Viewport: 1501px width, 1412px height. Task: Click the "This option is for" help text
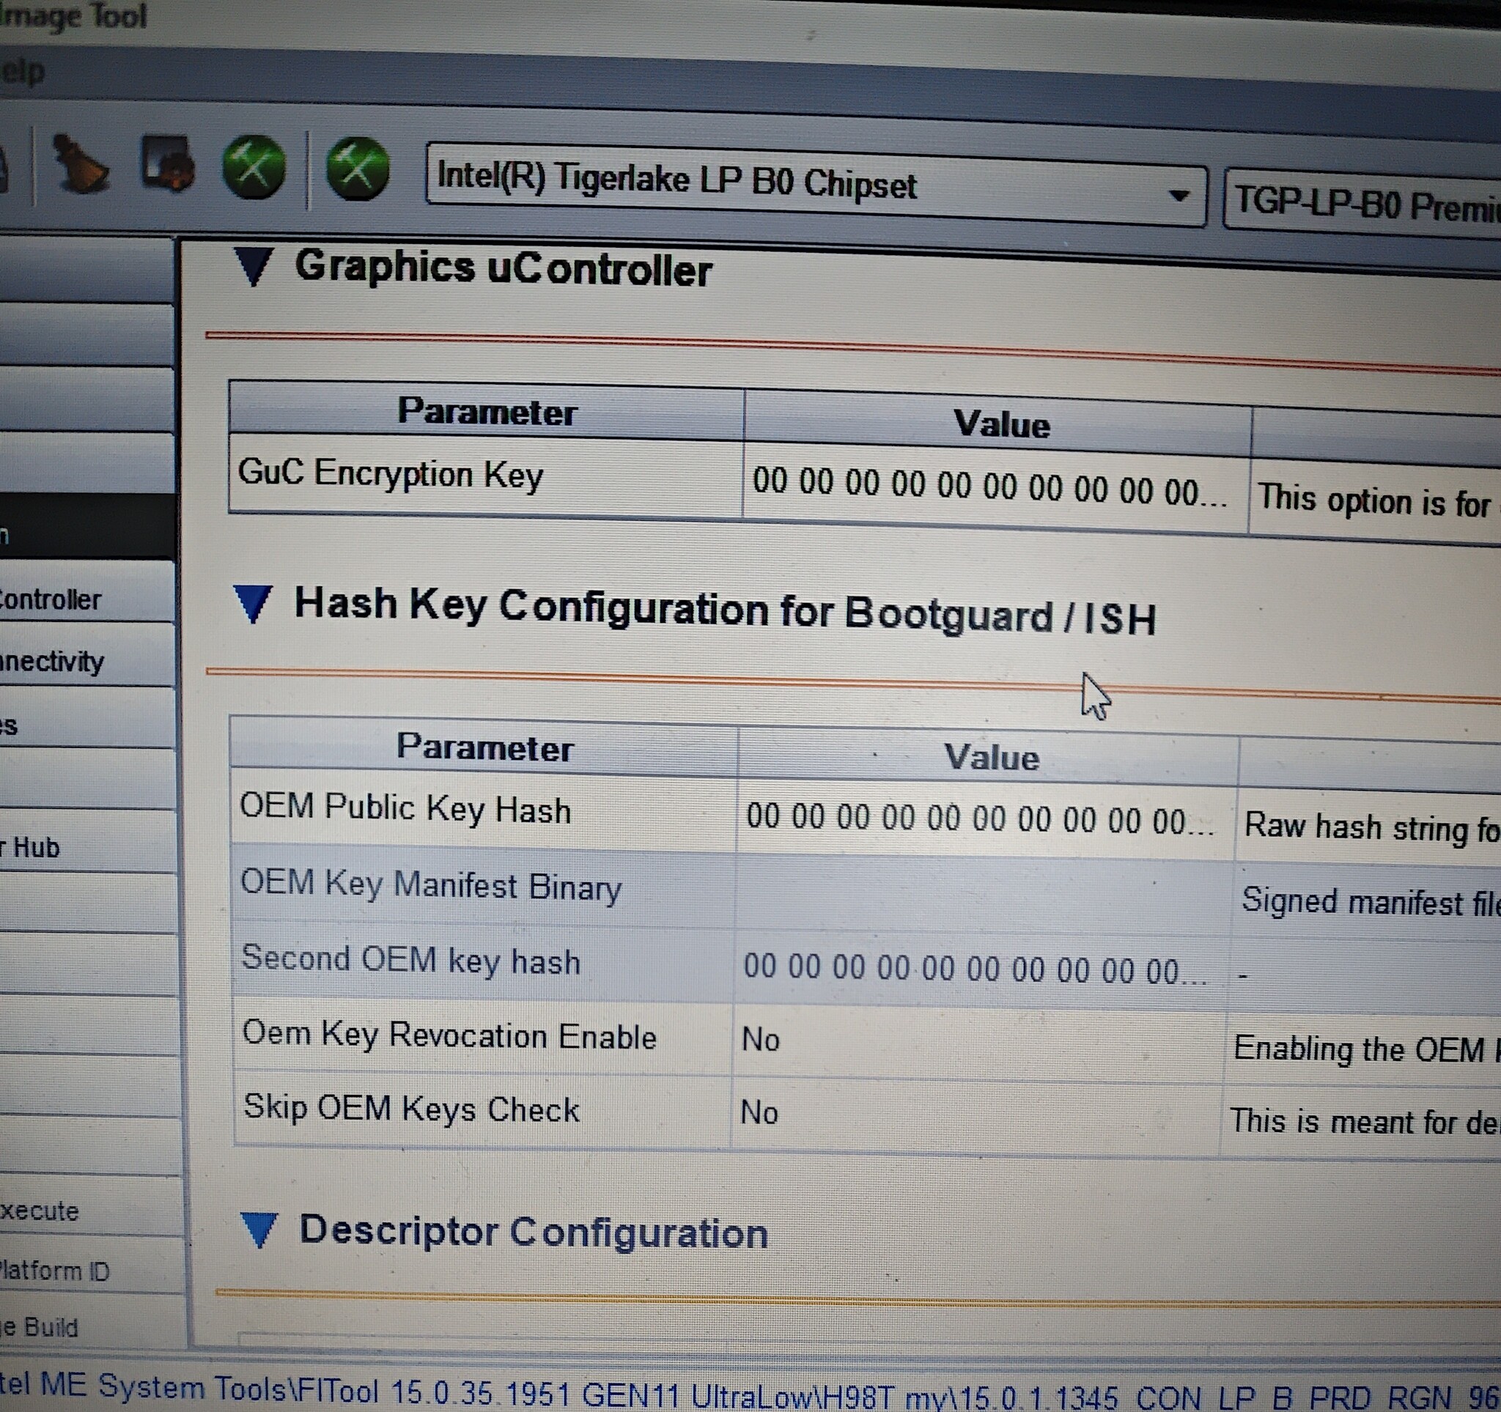1376,501
